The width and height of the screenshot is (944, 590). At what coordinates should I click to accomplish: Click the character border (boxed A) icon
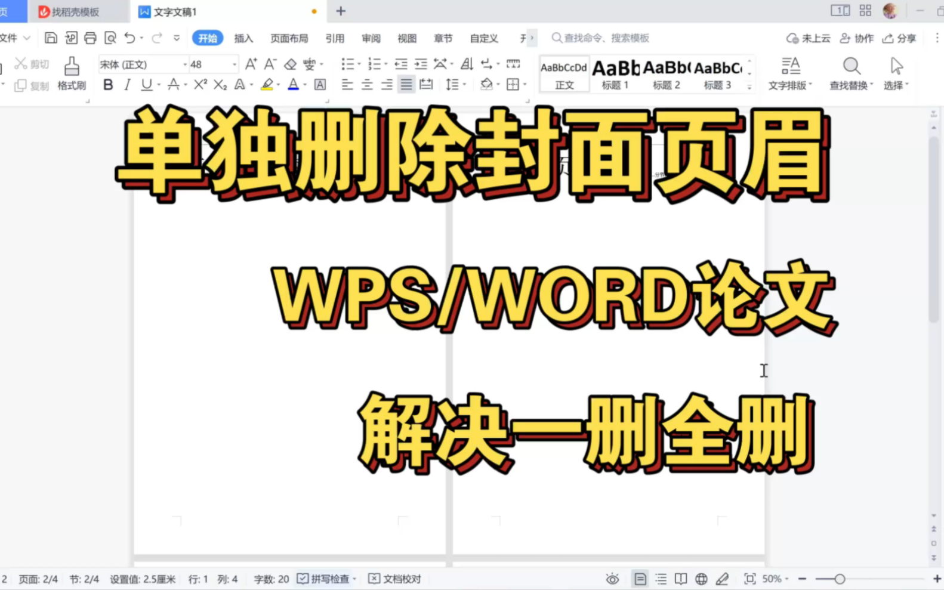coord(320,85)
